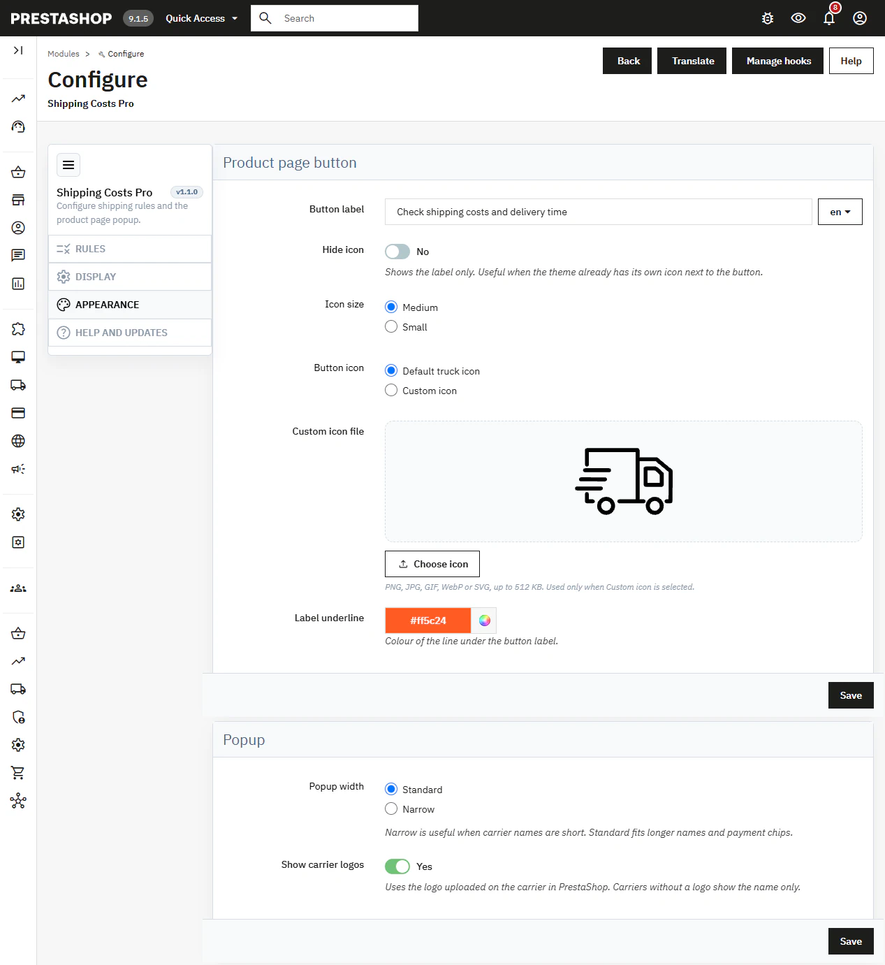Open the HELP AND UPDATES tab
This screenshot has height=965, width=885.
(x=130, y=333)
